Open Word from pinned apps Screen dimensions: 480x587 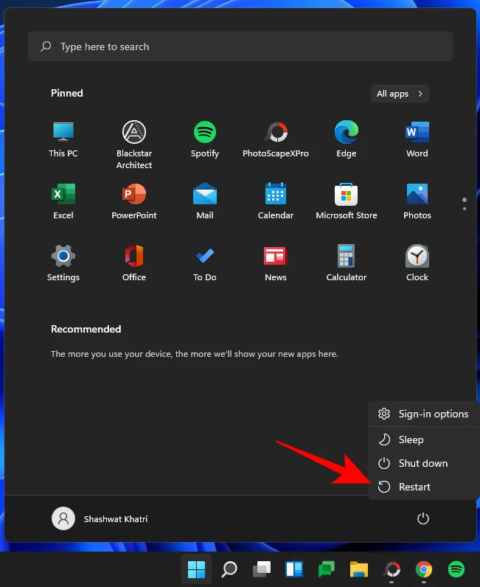417,139
